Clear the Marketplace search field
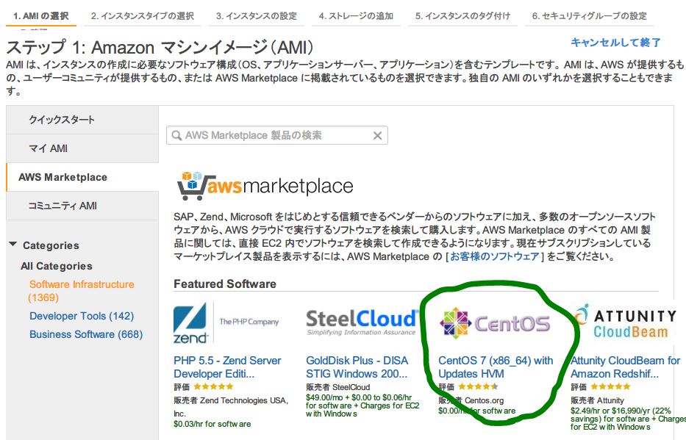686x440 pixels. 378,136
